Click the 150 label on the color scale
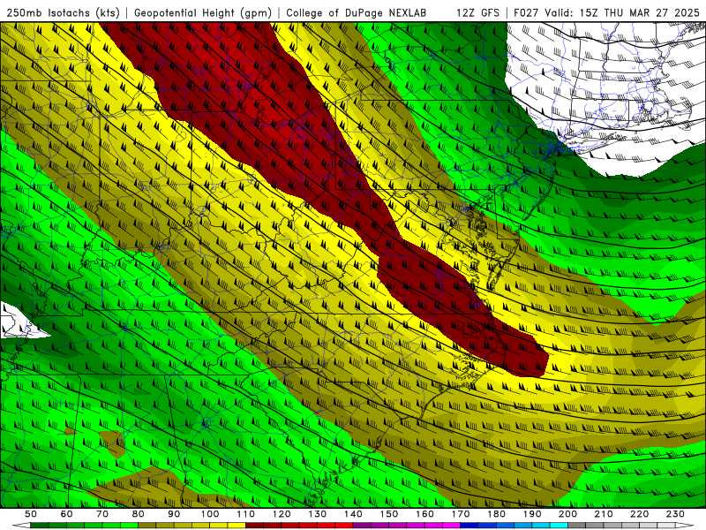Viewport: 706px width, 530px height. pyautogui.click(x=389, y=514)
